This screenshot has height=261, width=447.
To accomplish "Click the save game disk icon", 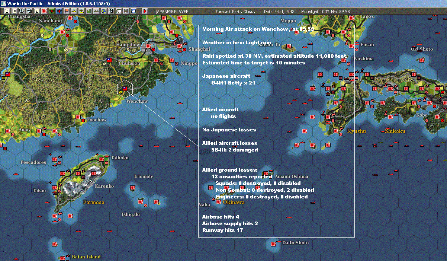I will pyautogui.click(x=7, y=11).
